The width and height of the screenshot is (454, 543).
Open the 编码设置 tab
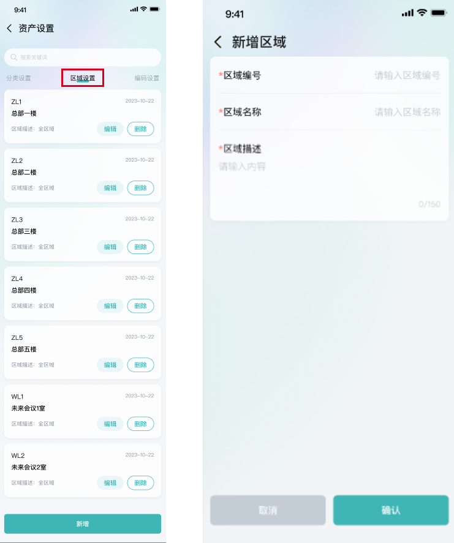coord(147,78)
